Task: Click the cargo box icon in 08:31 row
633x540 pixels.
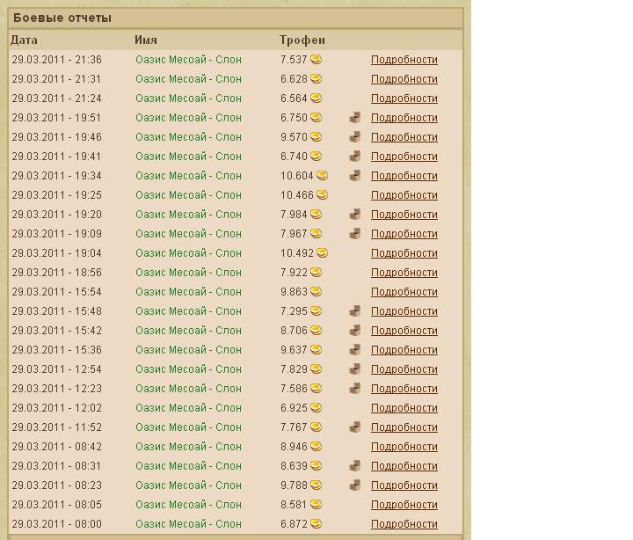Action: click(355, 466)
